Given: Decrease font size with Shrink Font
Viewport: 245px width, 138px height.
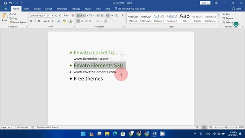Looking at the screenshot, I should click(x=60, y=15).
